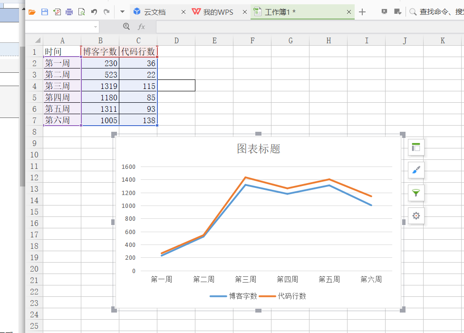Click the screen arrow icon
Image resolution: width=464 pixels, height=333 pixels.
398,12
